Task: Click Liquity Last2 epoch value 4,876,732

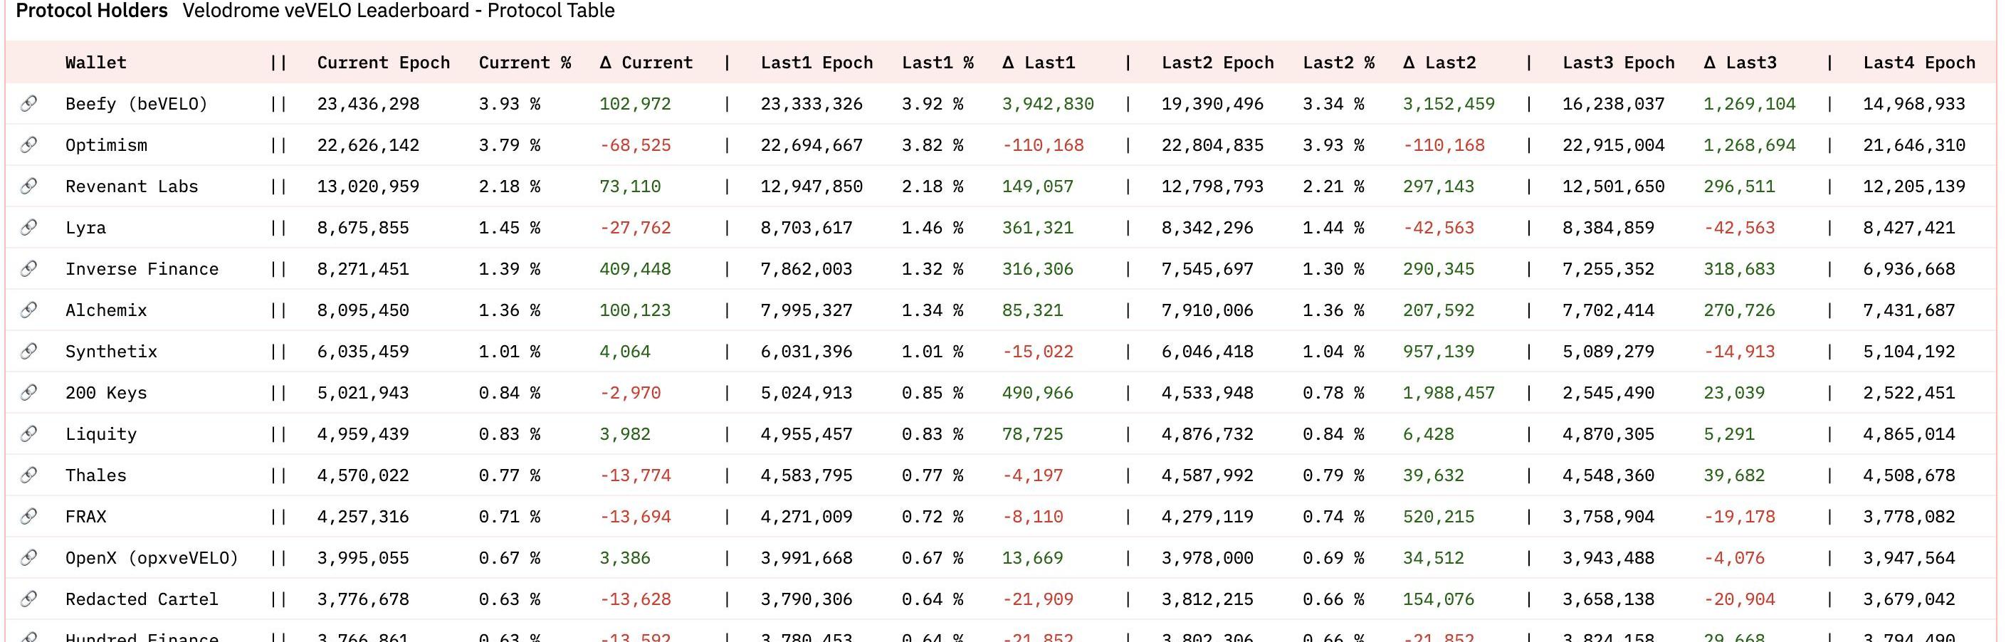Action: (x=1208, y=433)
